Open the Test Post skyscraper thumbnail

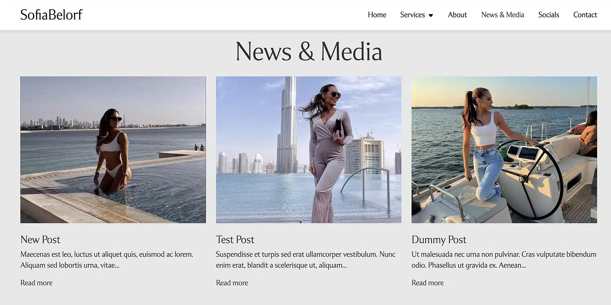[309, 150]
